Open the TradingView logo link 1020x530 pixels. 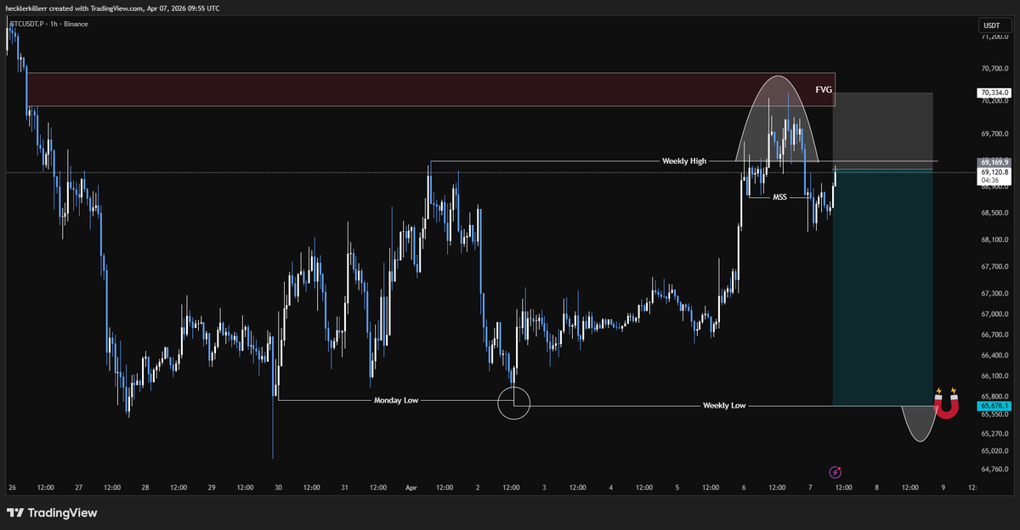click(x=52, y=513)
